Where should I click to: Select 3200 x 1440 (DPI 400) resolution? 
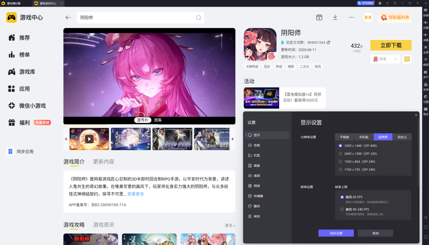pos(358,146)
